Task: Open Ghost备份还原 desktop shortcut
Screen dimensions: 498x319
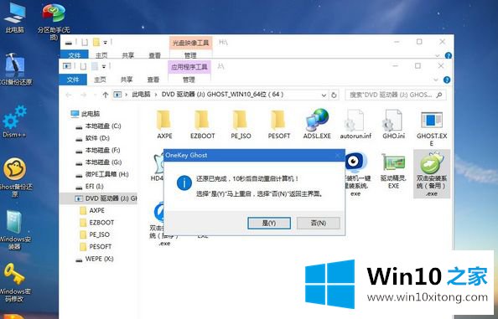Action: coord(15,177)
